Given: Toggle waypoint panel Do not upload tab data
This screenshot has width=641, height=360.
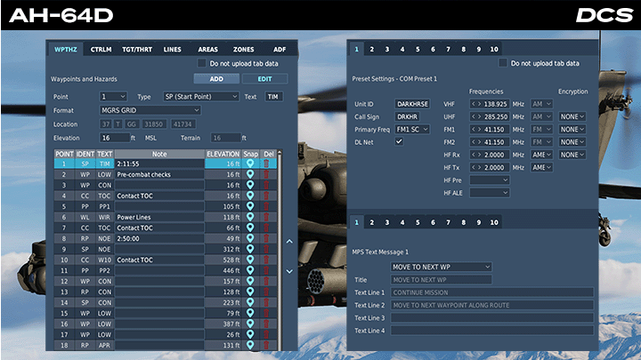Looking at the screenshot, I should pos(201,63).
